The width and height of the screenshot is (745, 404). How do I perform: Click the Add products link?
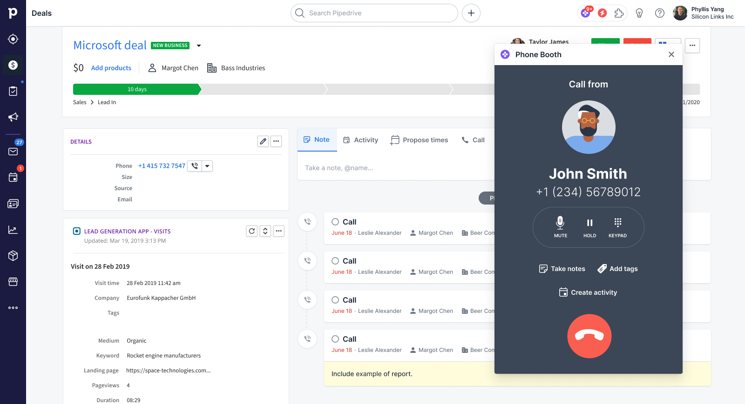pyautogui.click(x=111, y=68)
